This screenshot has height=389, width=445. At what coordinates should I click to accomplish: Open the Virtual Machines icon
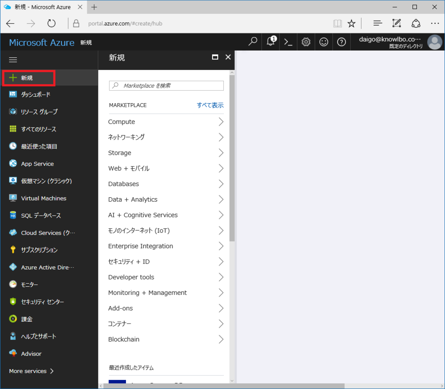pos(13,198)
